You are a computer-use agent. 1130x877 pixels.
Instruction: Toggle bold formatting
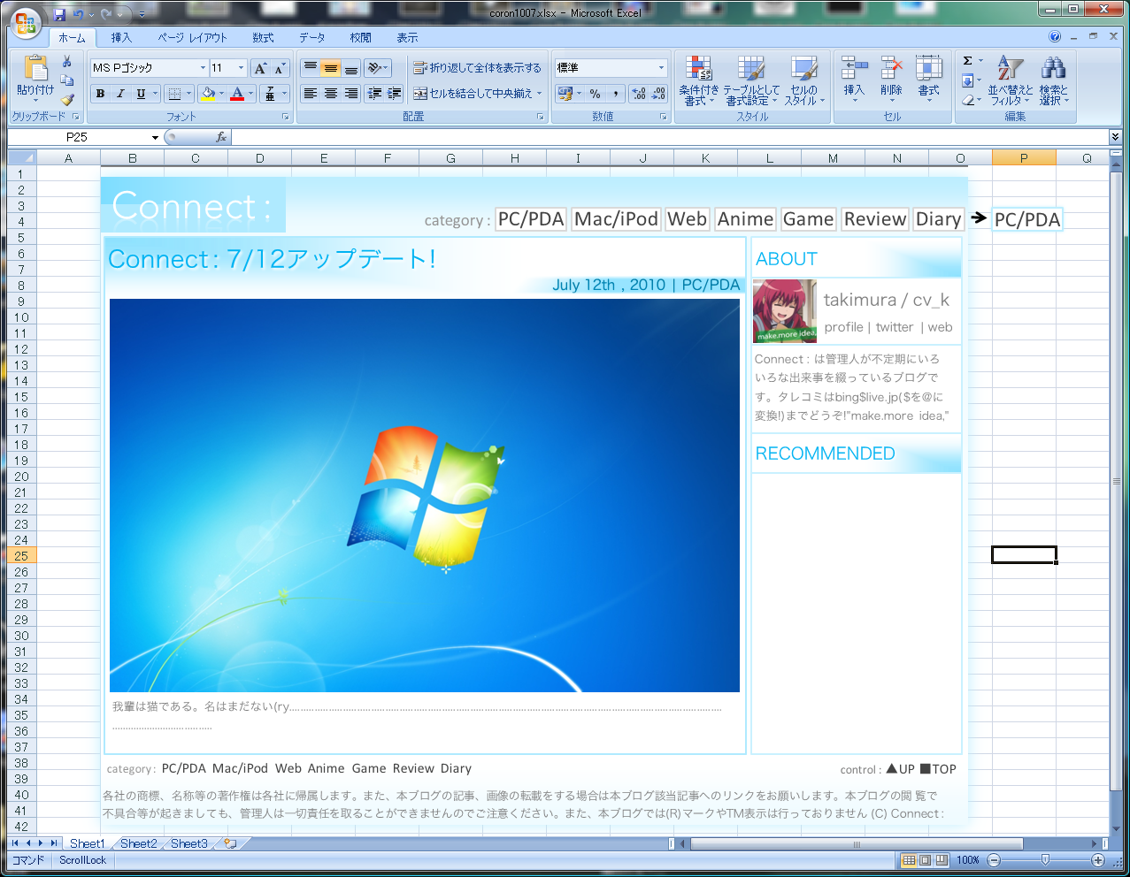click(x=100, y=94)
